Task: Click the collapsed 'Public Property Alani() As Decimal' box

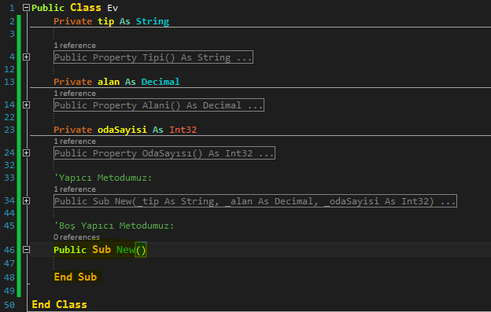Action: [159, 105]
